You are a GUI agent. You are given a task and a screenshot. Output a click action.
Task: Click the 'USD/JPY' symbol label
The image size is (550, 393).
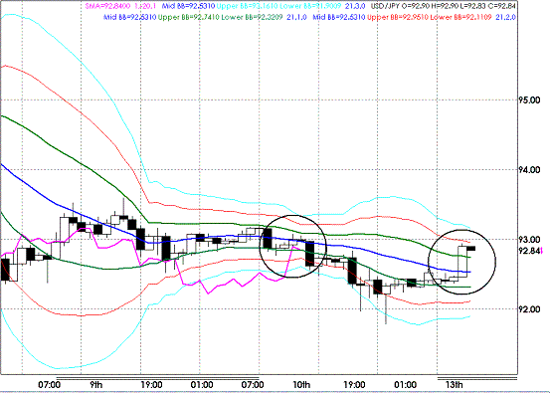[385, 6]
